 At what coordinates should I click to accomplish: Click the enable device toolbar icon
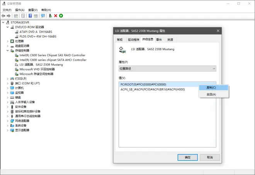tap(50, 16)
